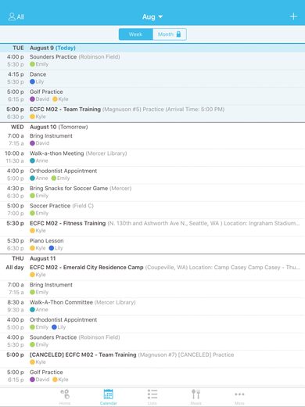Open the CANCELED ECFC M02 Team Training
The width and height of the screenshot is (305, 407).
(x=152, y=358)
